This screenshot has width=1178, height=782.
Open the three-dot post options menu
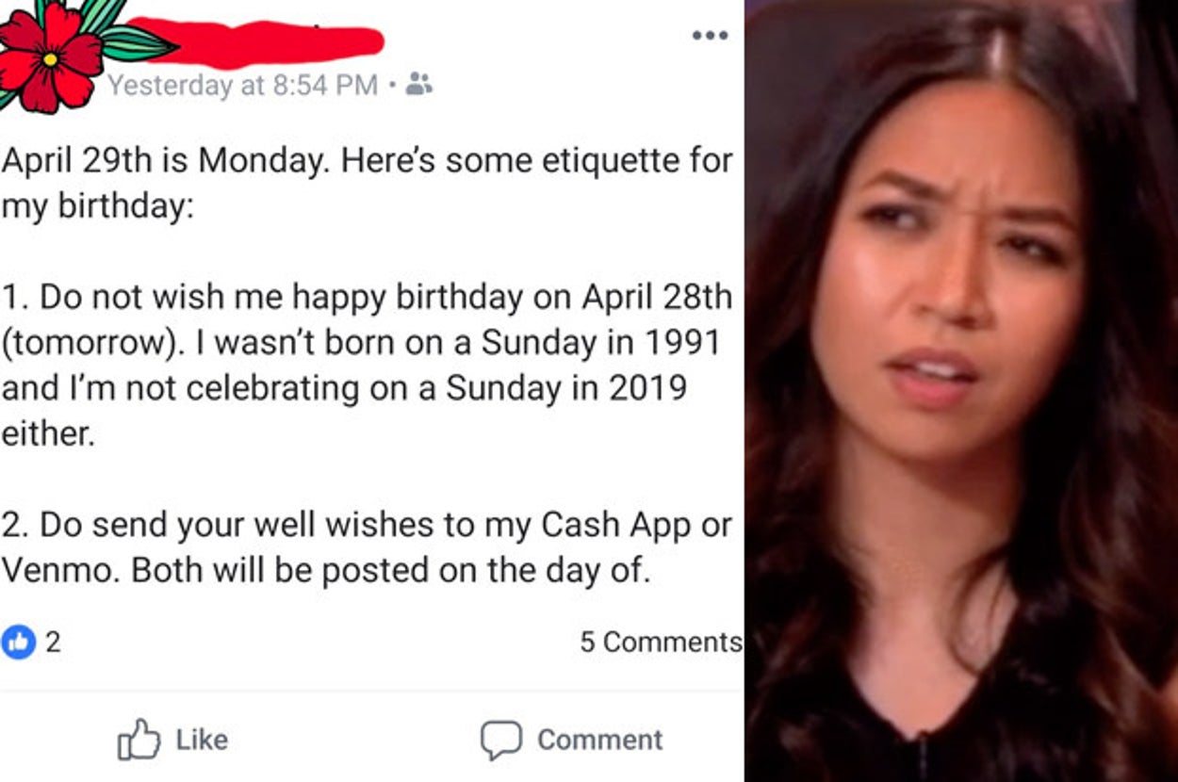tap(709, 36)
